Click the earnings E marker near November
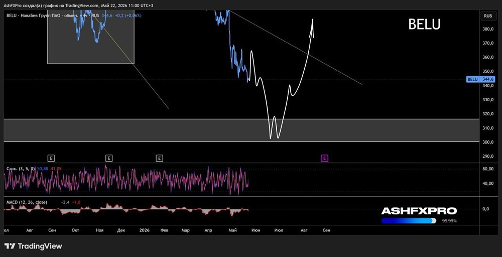Image resolution: width=502 pixels, height=257 pixels. pyautogui.click(x=109, y=158)
